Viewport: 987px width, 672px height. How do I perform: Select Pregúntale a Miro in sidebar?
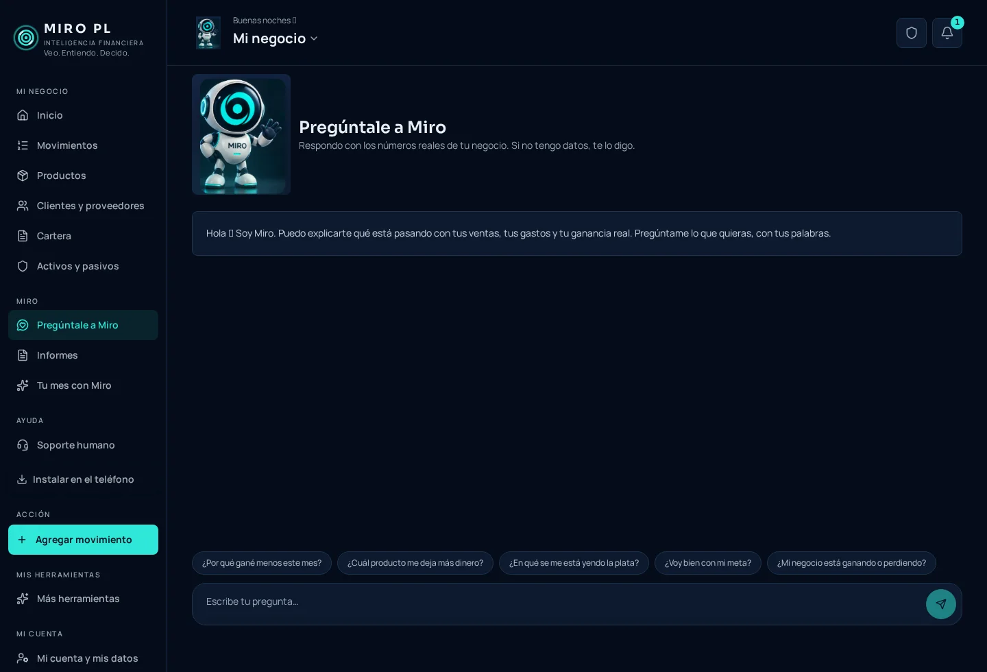[x=83, y=325]
